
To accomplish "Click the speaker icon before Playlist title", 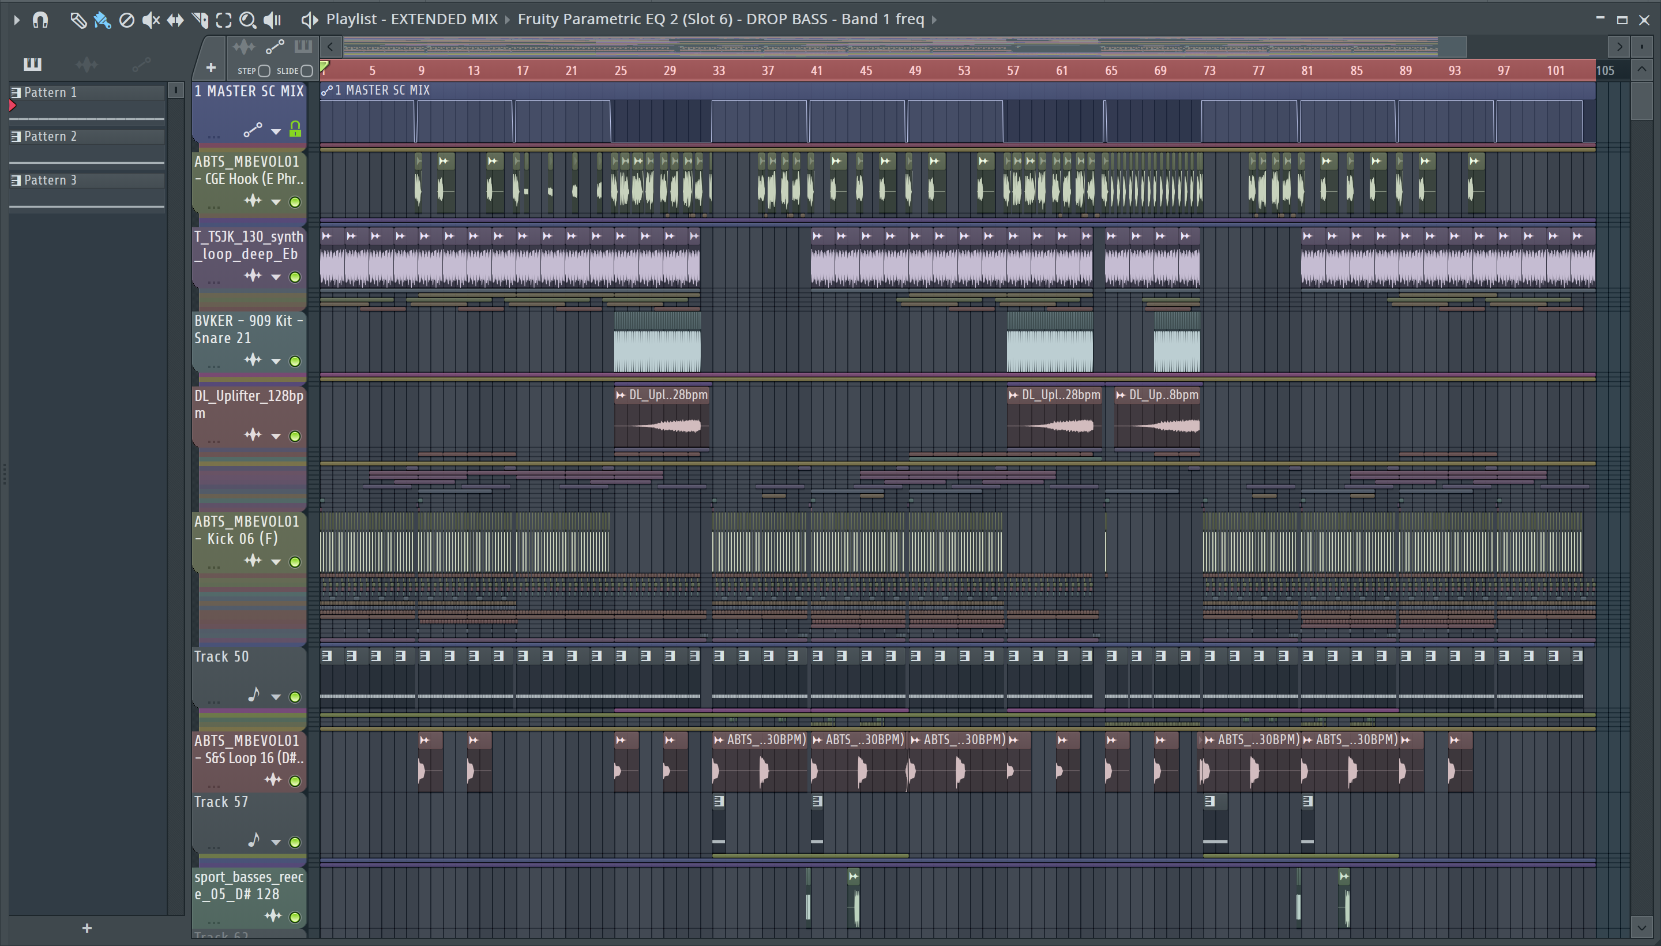I will coord(309,20).
